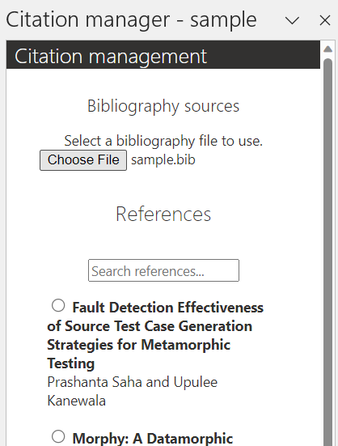Screen dimensions: 338x446
Task: Click authors Prashanta Saha and Upulee Kanewala
Action: (133, 391)
